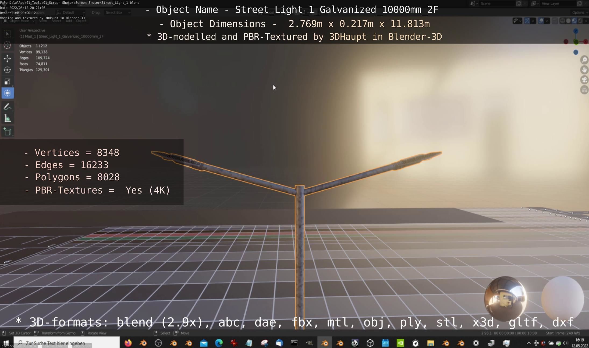
Task: Open Settings gear from taskbar
Action: click(476, 343)
